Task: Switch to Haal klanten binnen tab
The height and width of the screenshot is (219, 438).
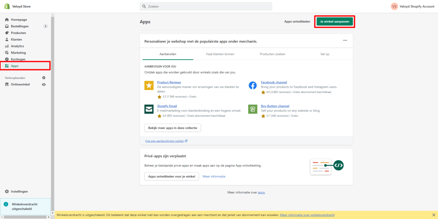Action: coord(220,54)
